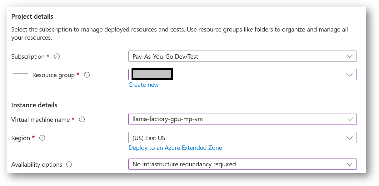The image size is (379, 186).
Task: Click the Resource group info icon
Action: pyautogui.click(x=87, y=75)
